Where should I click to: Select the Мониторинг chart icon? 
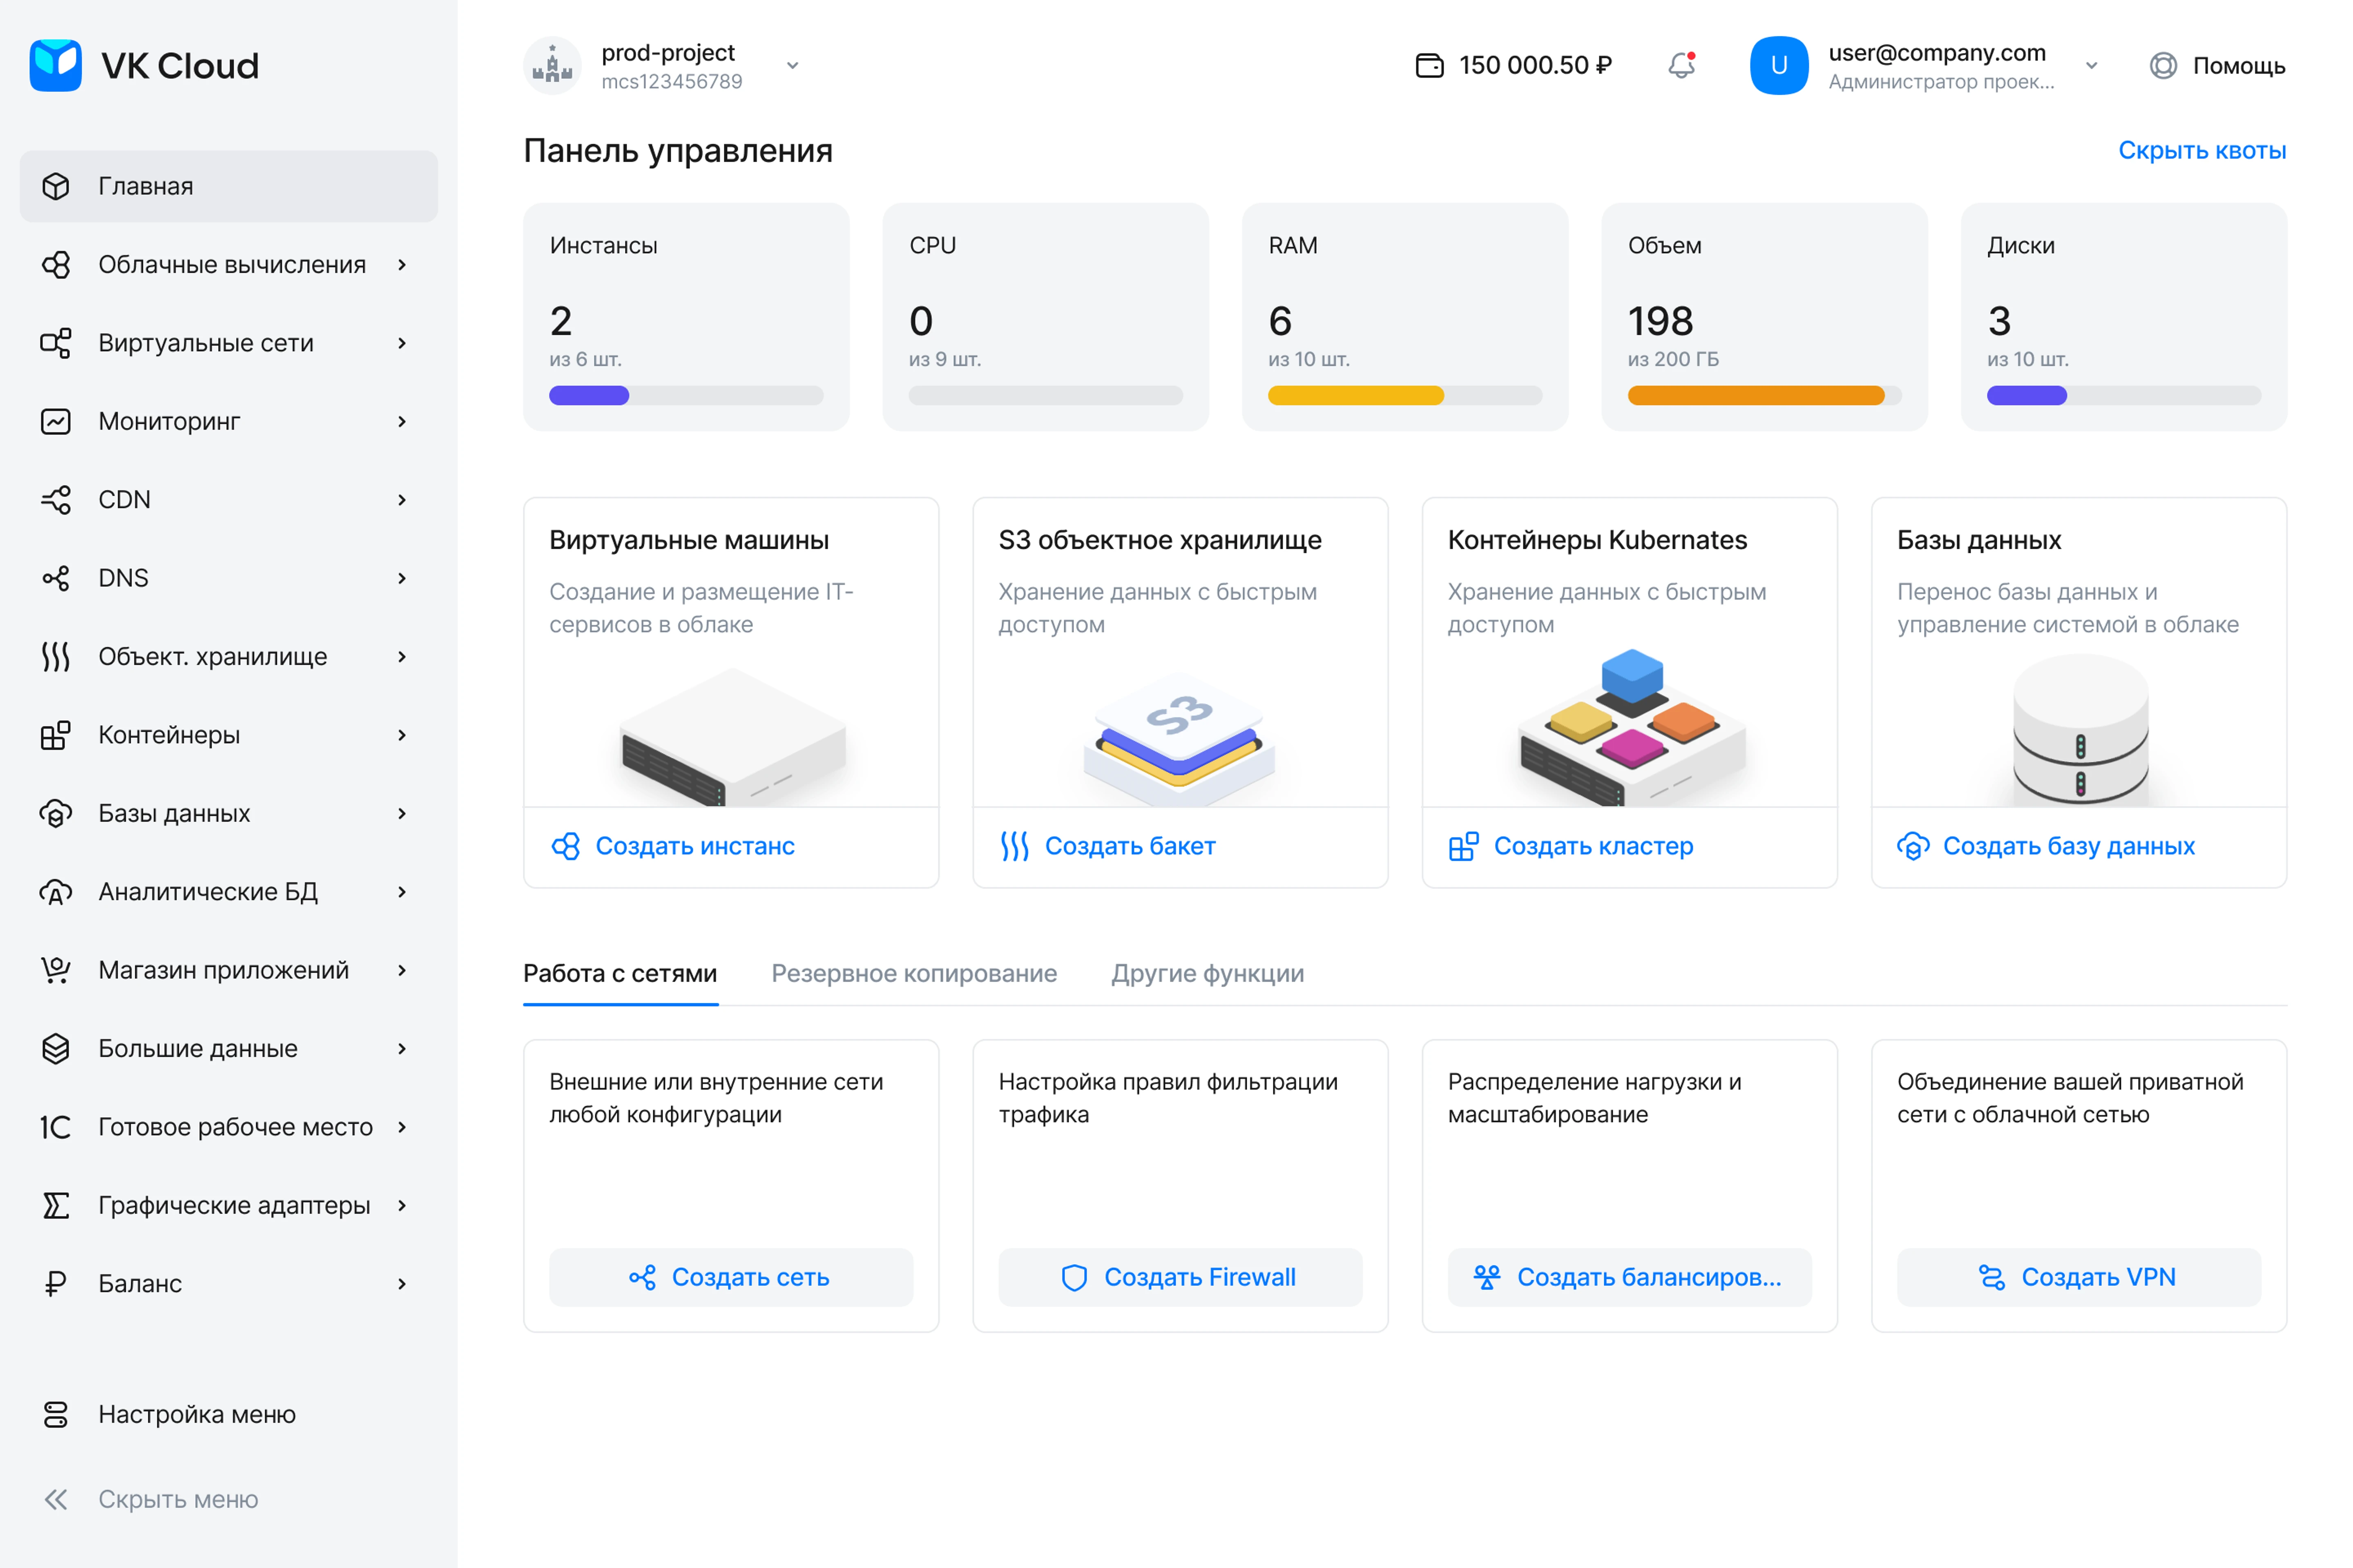(x=56, y=421)
